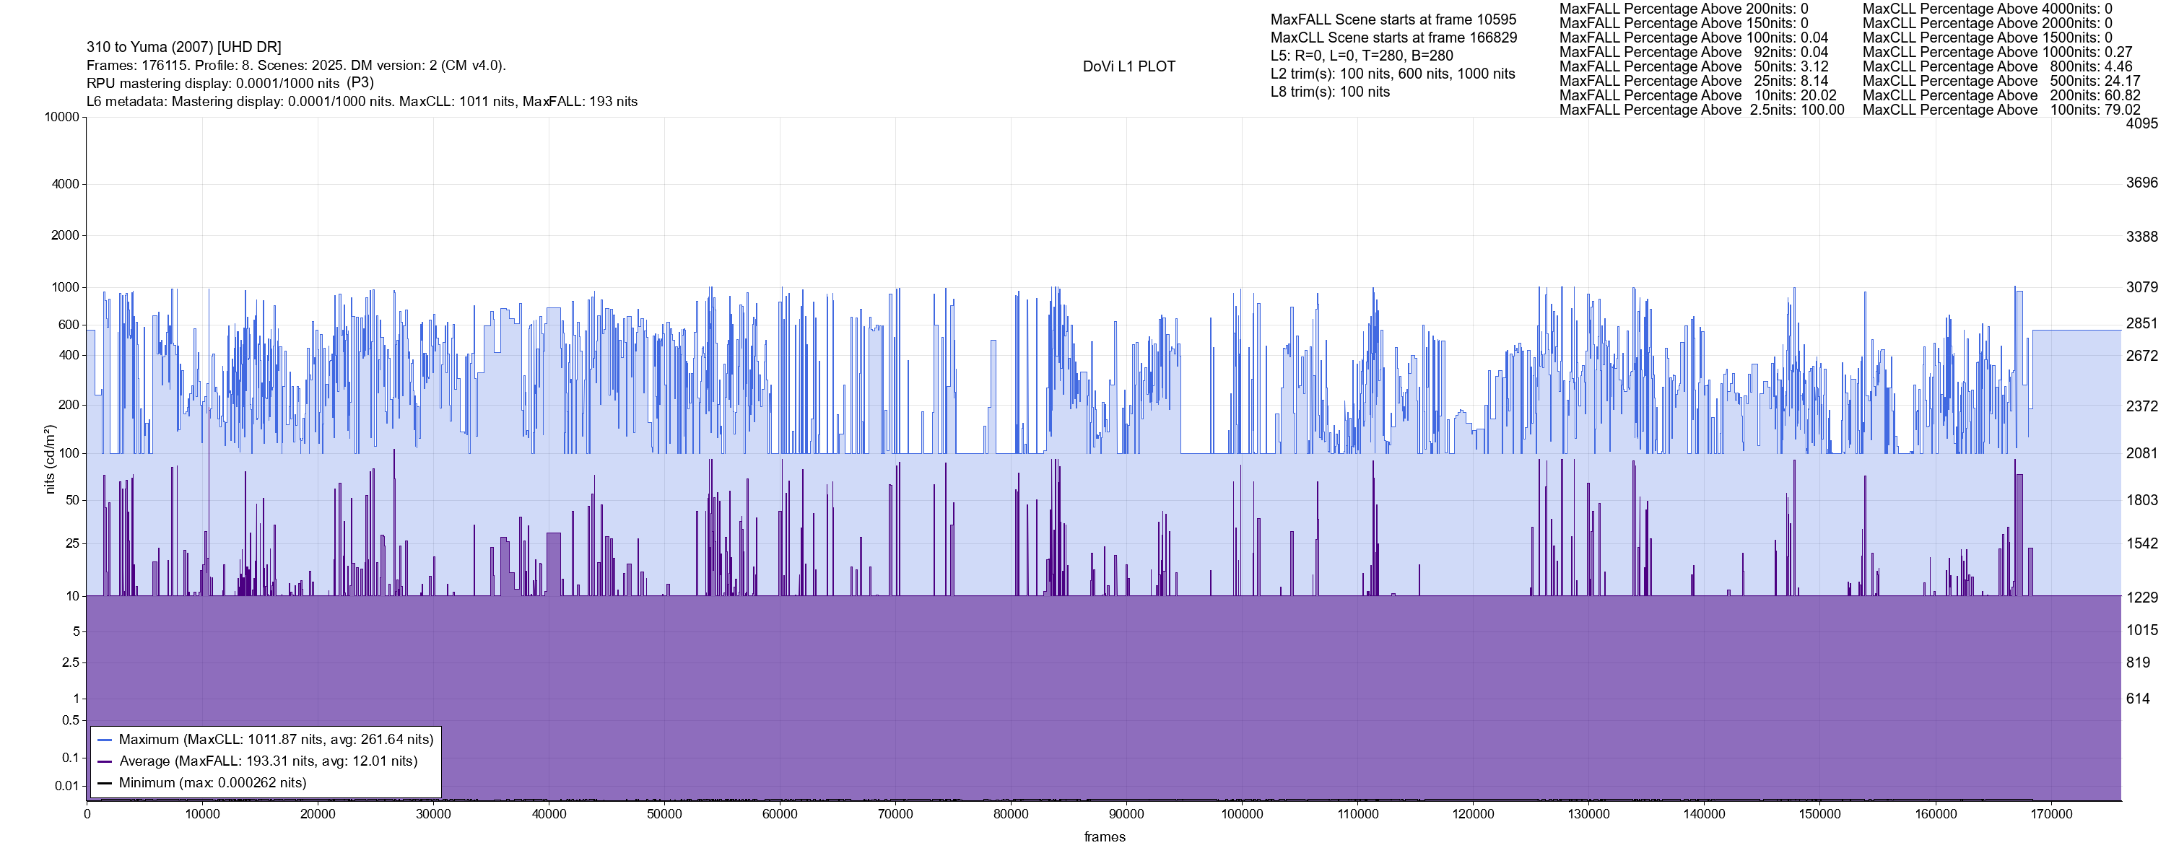Image resolution: width=2166 pixels, height=866 pixels.
Task: Click the 1000 nits y-axis tick
Action: pos(66,287)
